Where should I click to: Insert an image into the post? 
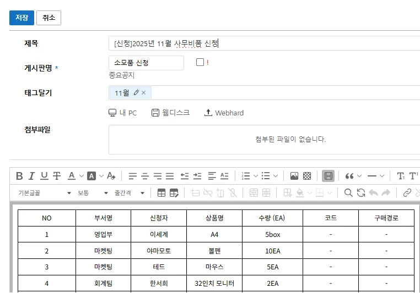294,176
